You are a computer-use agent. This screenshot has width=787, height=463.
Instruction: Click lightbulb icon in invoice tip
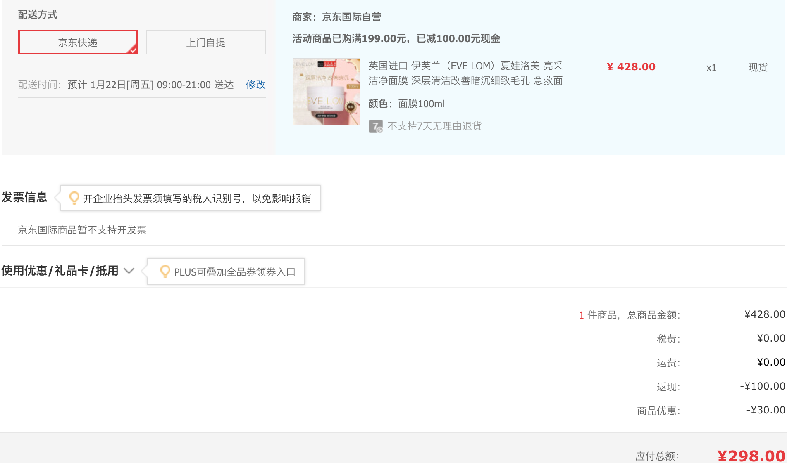click(74, 198)
